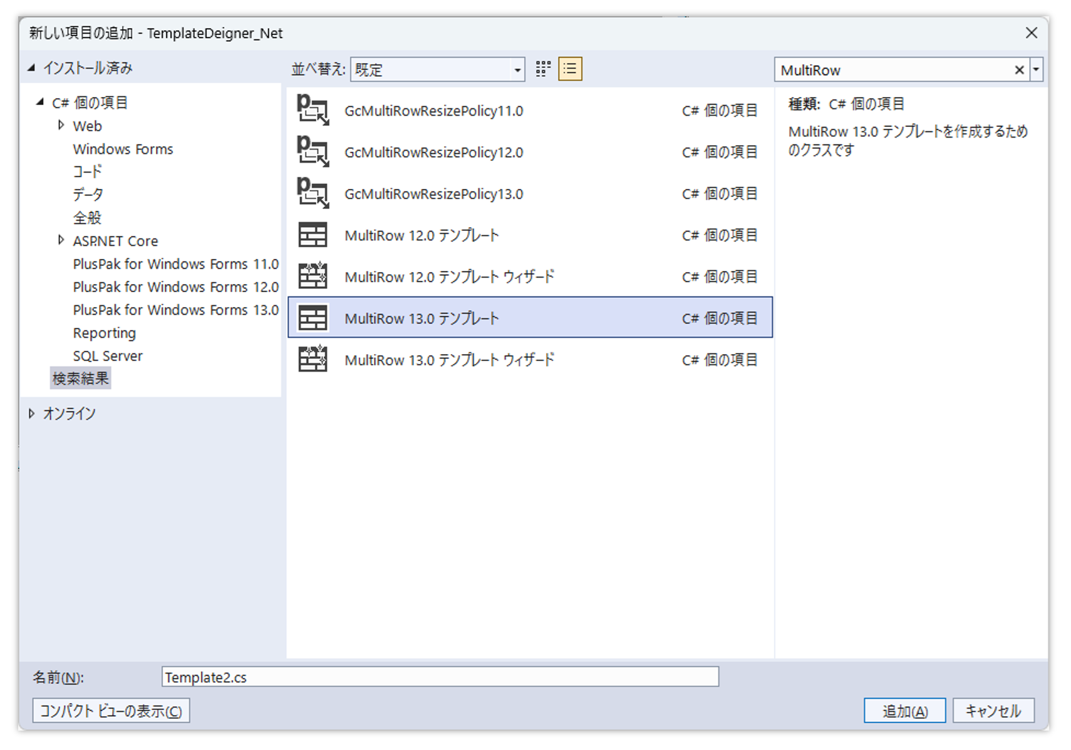Open the search box history dropdown
This screenshot has height=750, width=1071.
[x=1037, y=69]
